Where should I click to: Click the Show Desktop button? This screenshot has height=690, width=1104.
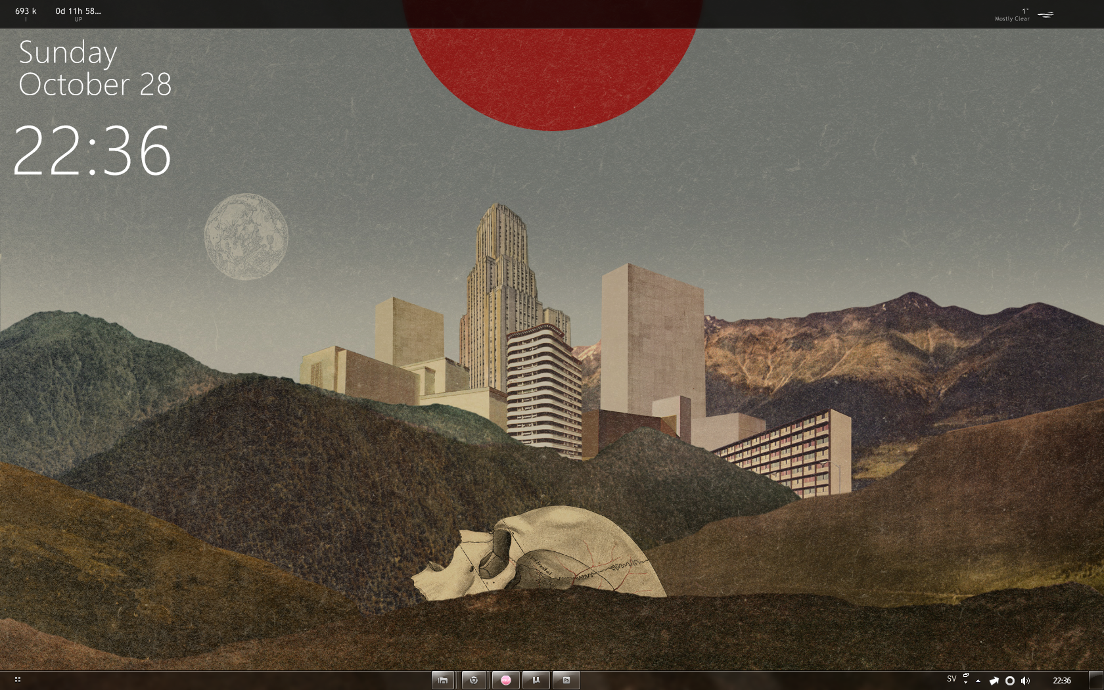click(x=1096, y=680)
